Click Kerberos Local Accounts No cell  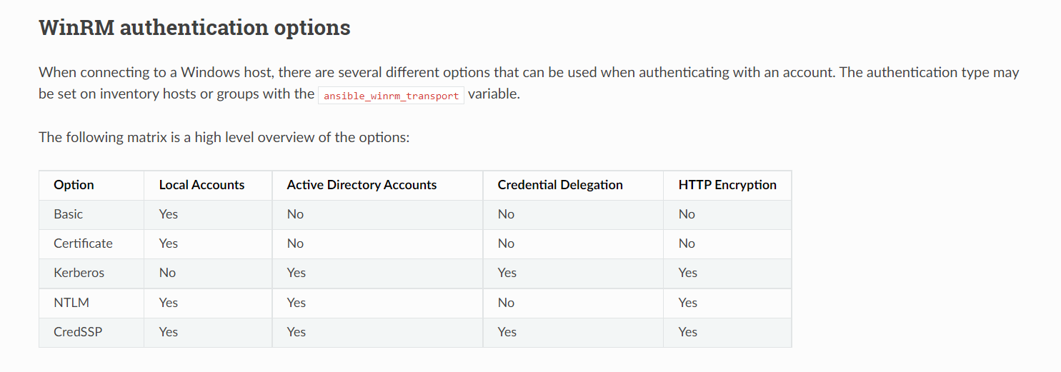tap(167, 273)
